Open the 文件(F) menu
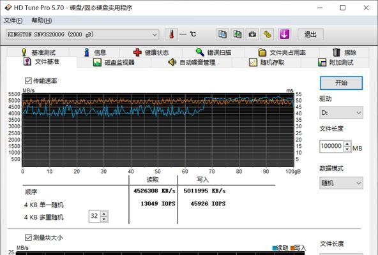This screenshot has width=378, height=255. click(13, 20)
